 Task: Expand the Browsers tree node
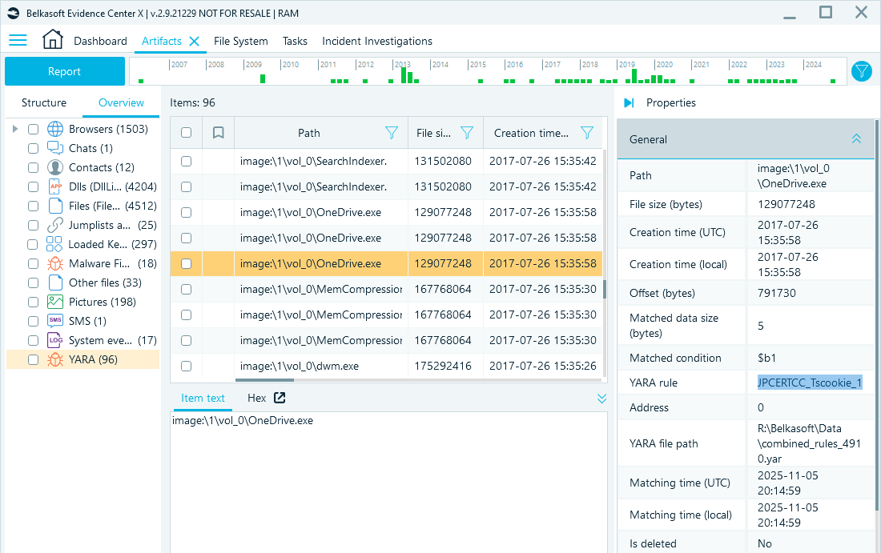tap(14, 128)
